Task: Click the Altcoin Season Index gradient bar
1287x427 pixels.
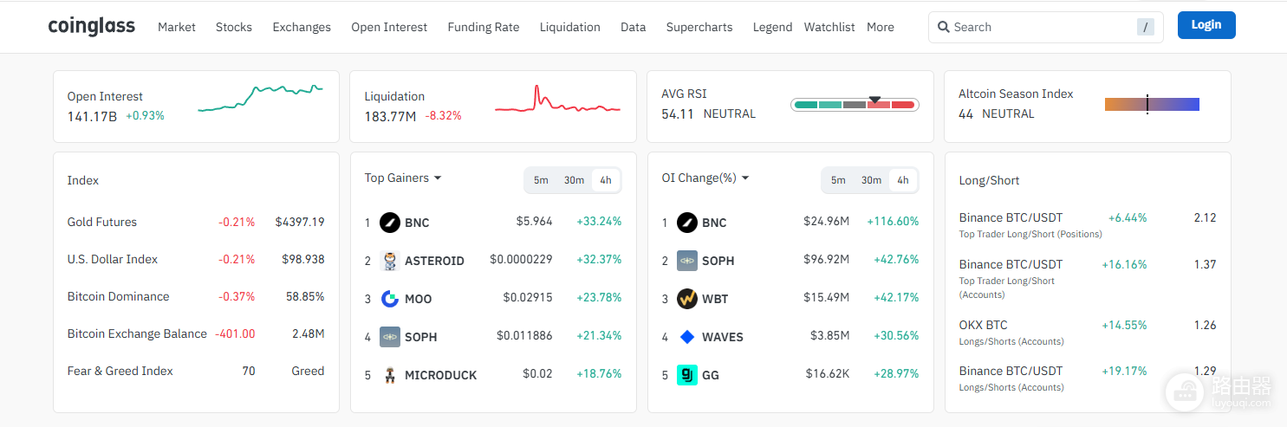Action: click(1152, 105)
